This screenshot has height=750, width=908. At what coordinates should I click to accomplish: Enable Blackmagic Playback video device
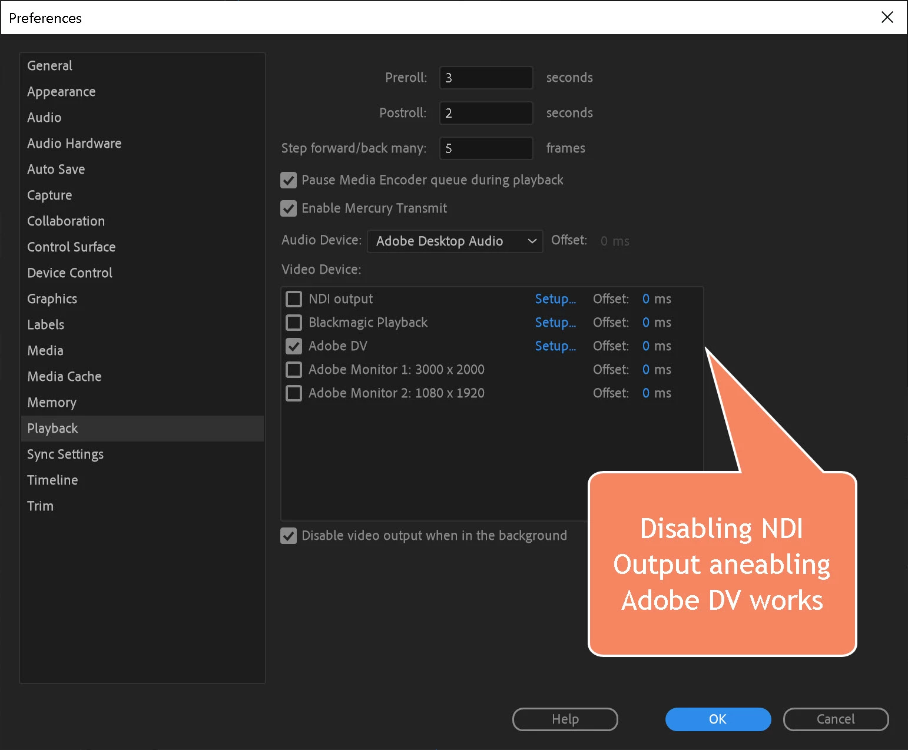pos(294,323)
